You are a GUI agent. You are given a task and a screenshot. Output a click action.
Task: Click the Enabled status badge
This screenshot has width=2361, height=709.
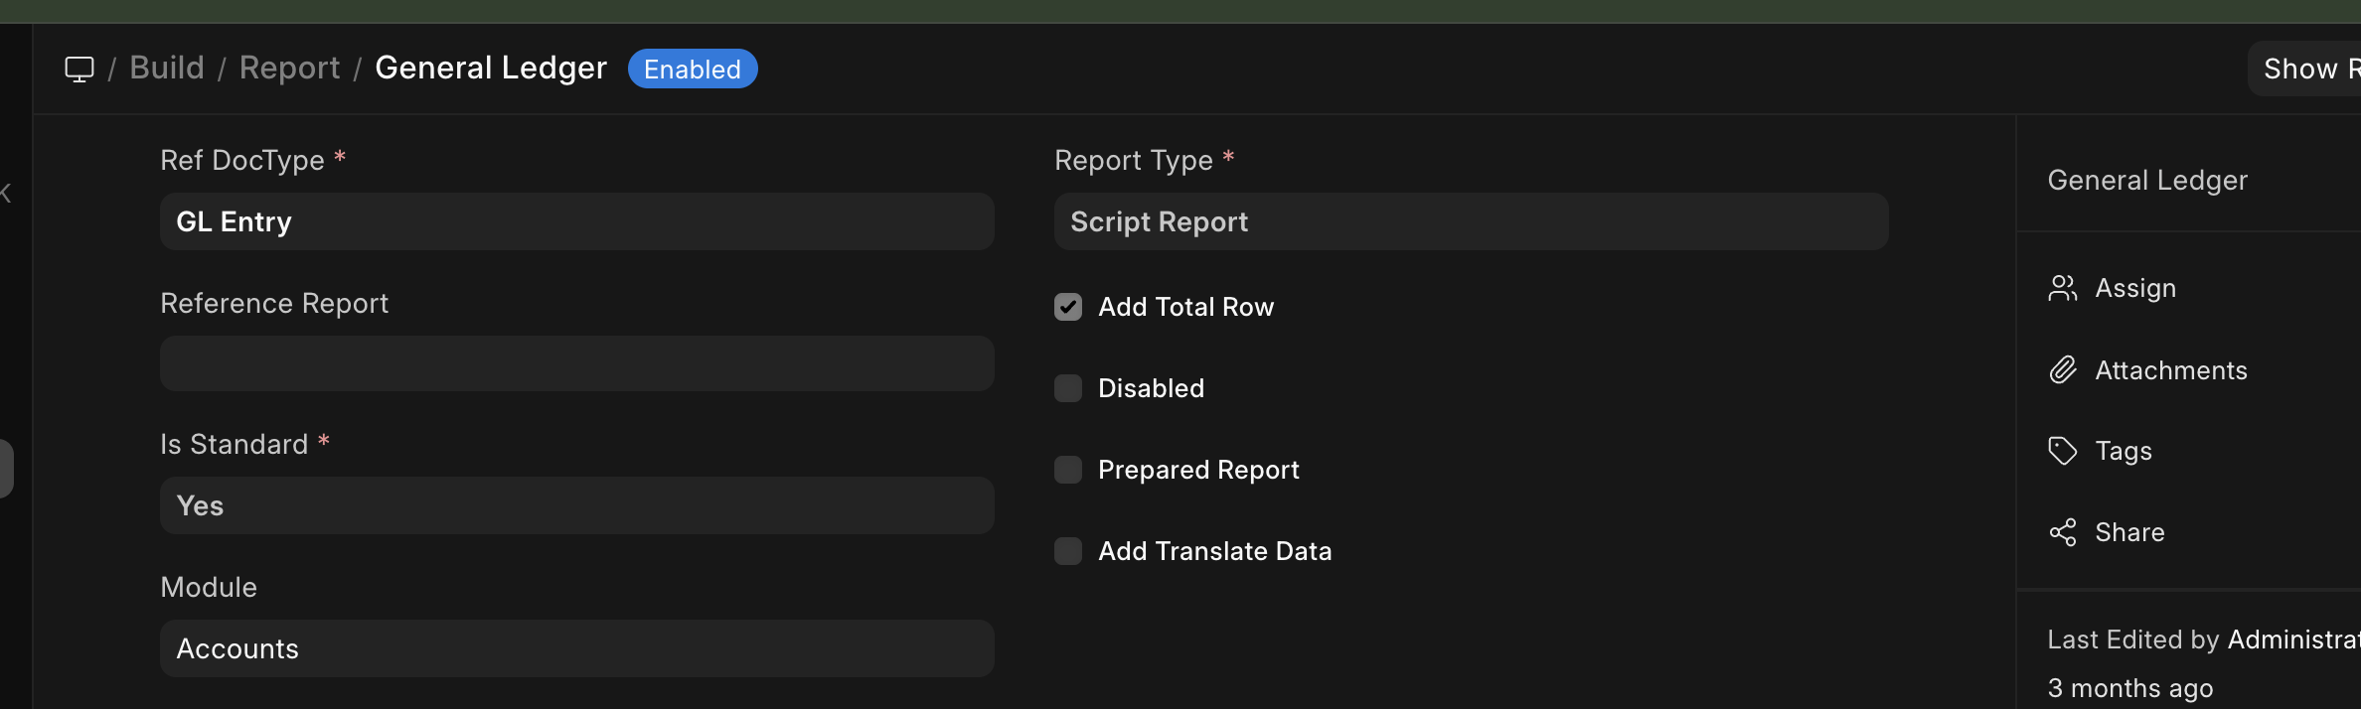click(693, 69)
